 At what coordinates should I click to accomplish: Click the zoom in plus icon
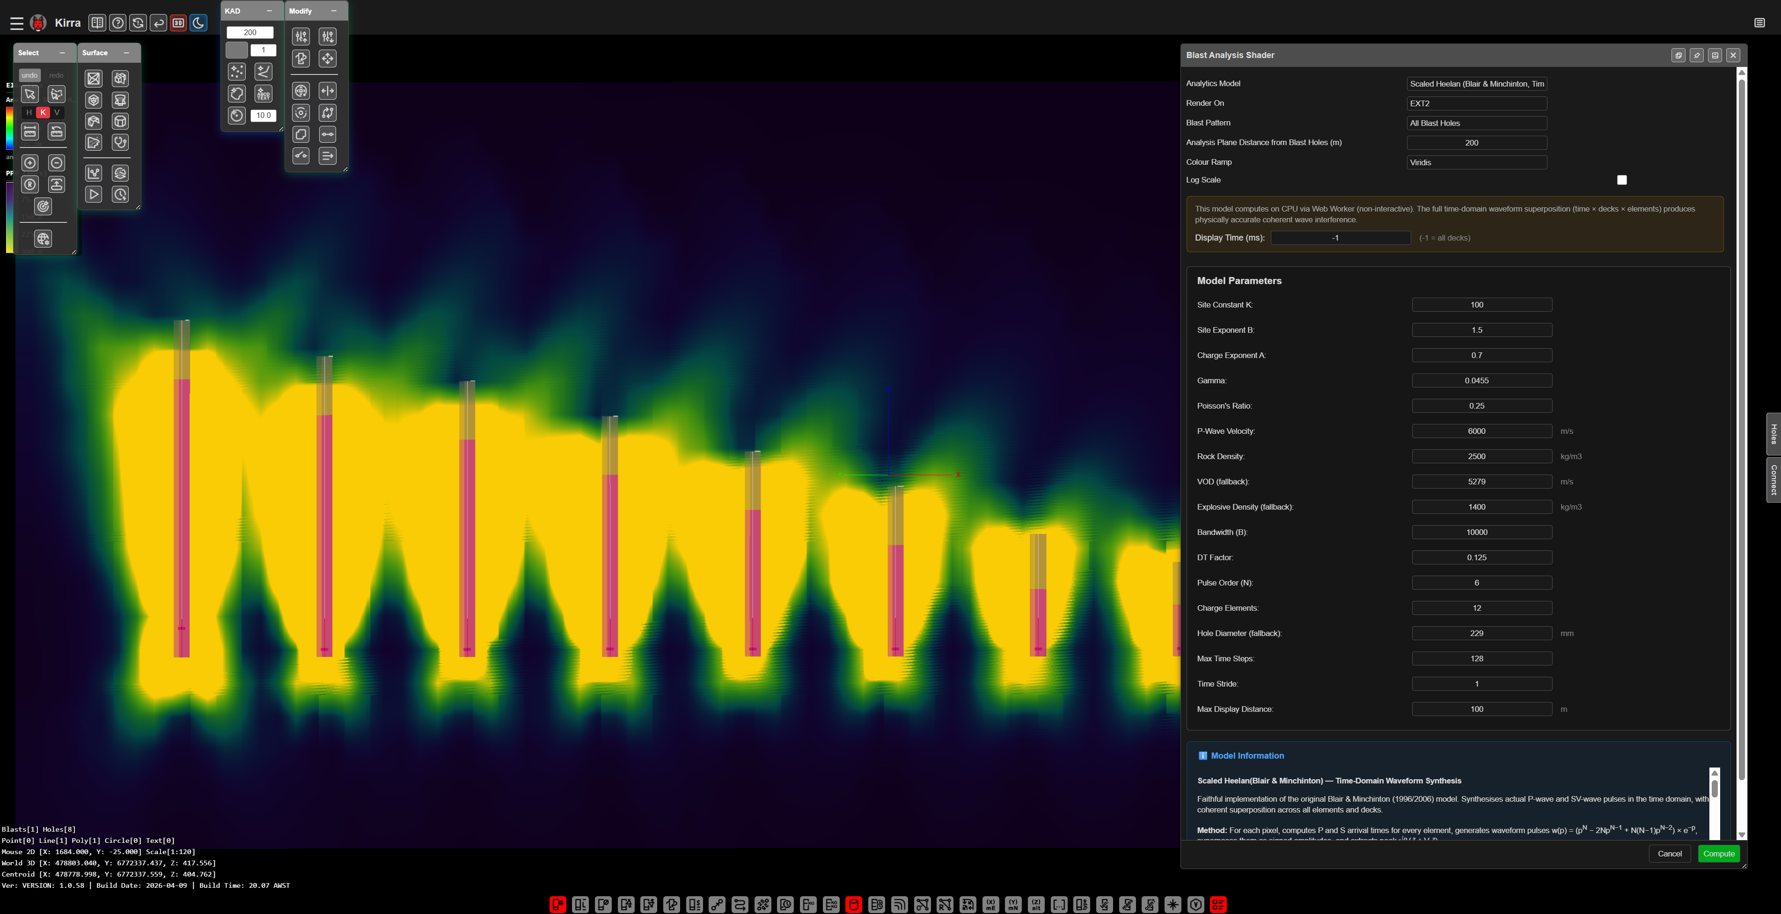point(30,163)
